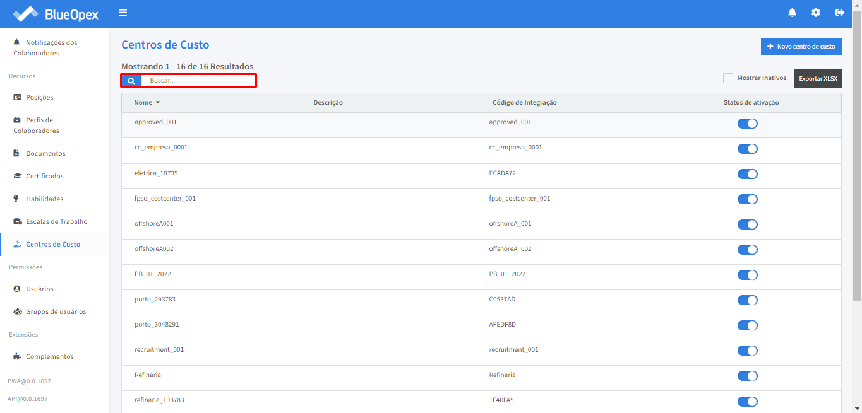
Task: Click the Centros de Custo hand icon
Action: (17, 244)
